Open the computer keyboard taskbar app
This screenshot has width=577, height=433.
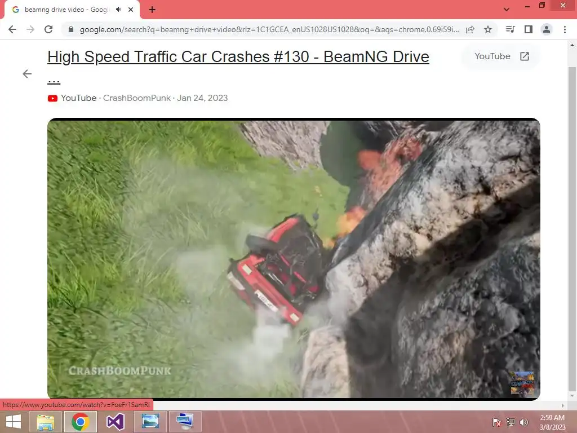[185, 422]
